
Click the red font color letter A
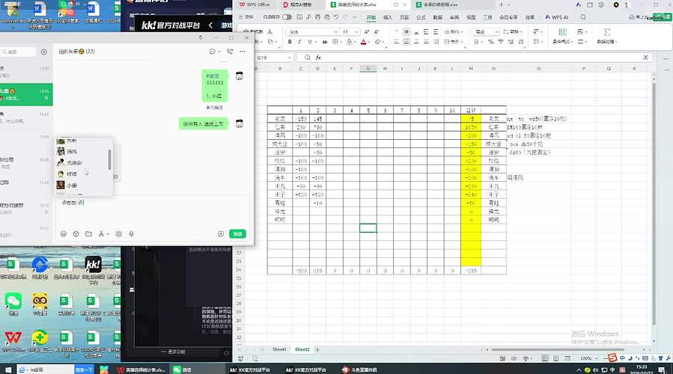coord(363,42)
